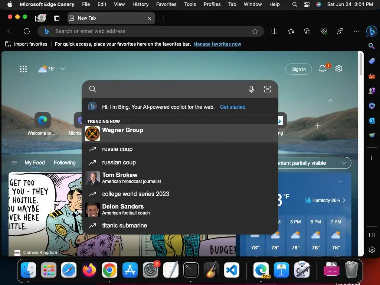The height and width of the screenshot is (285, 380).
Task: Open page settings gear on new tab page
Action: tap(338, 69)
